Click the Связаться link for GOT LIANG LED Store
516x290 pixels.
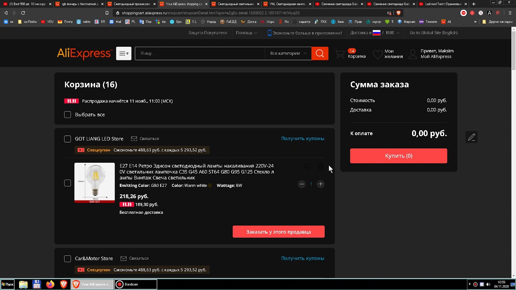point(149,139)
